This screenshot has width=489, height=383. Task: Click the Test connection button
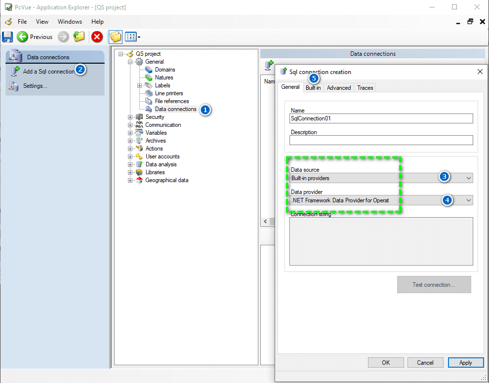click(x=434, y=284)
